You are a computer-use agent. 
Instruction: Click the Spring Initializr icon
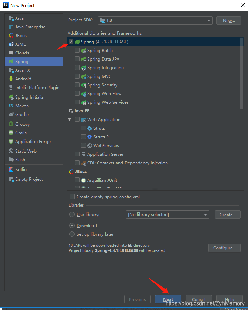tap(11, 97)
